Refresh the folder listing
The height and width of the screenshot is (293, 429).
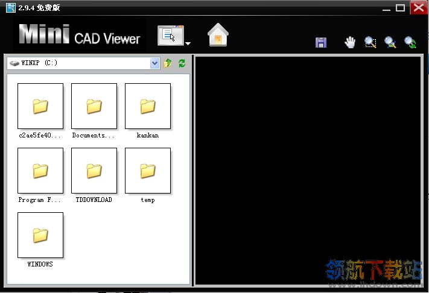pyautogui.click(x=182, y=63)
